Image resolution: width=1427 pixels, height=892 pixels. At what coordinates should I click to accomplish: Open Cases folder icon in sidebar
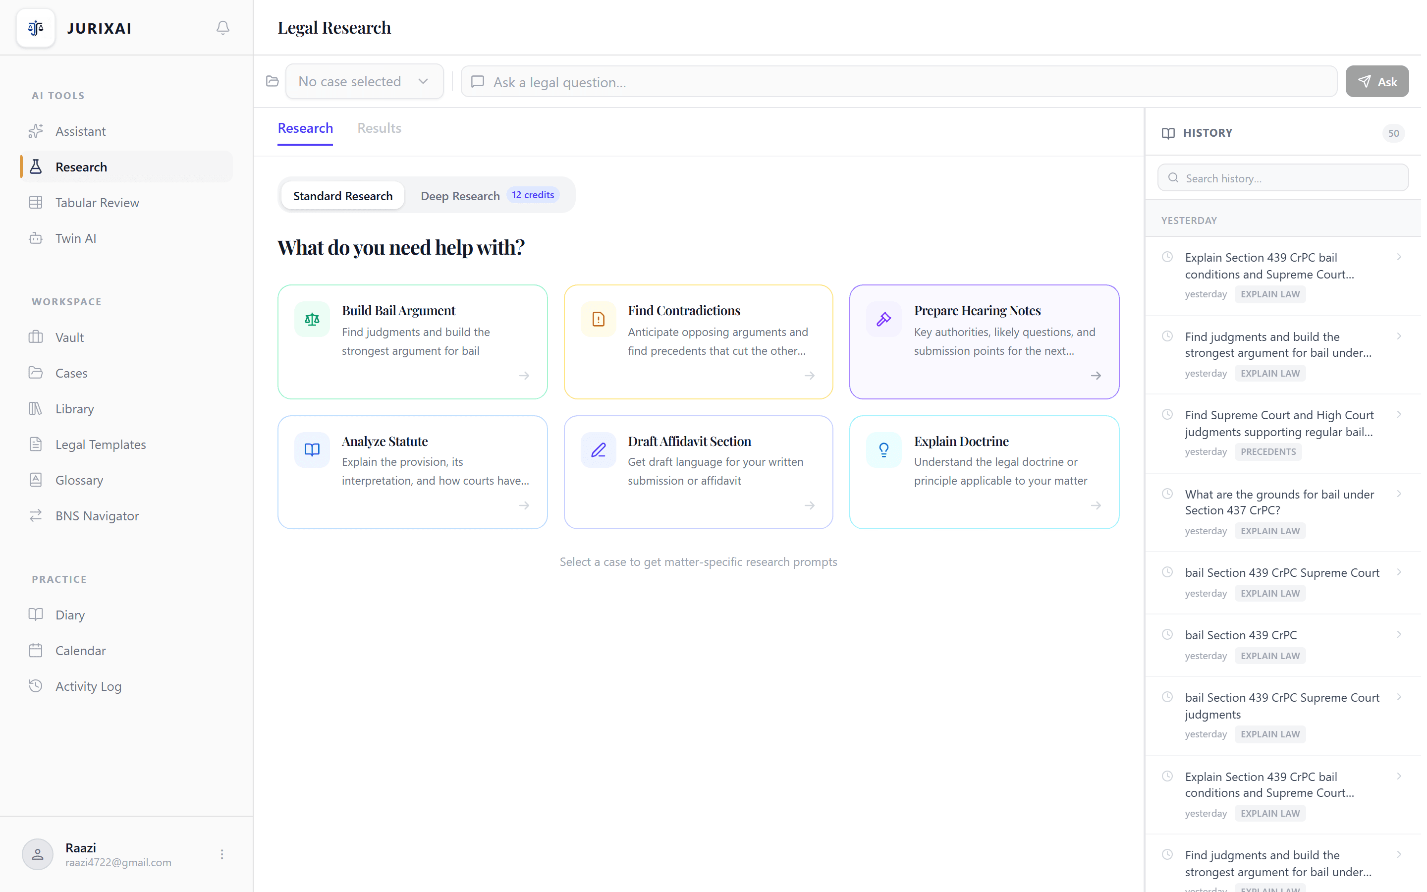tap(36, 373)
